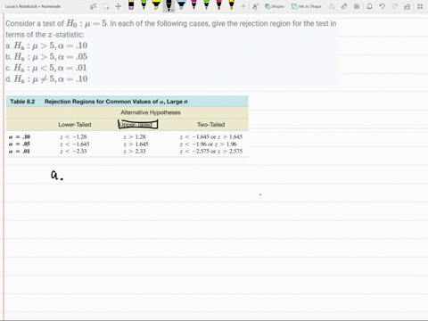Pick the eraser with pink tip
This screenshot has width=428, height=321.
click(x=131, y=5)
